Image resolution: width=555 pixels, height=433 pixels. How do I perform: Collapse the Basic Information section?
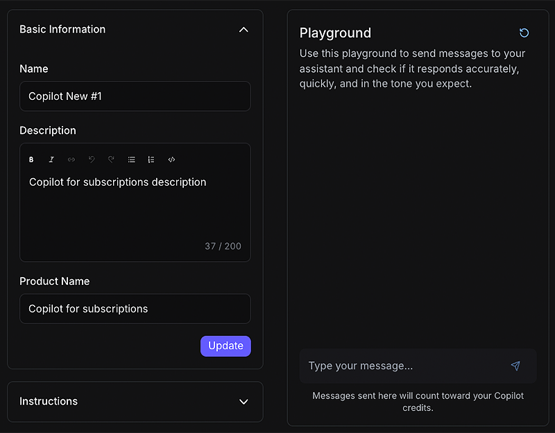click(x=243, y=30)
